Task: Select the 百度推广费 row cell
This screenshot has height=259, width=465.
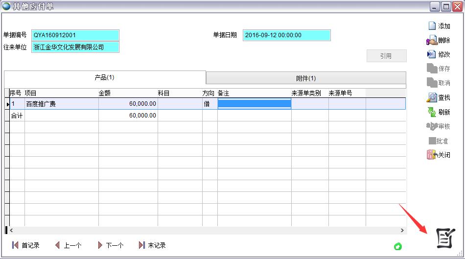Action: coord(61,104)
